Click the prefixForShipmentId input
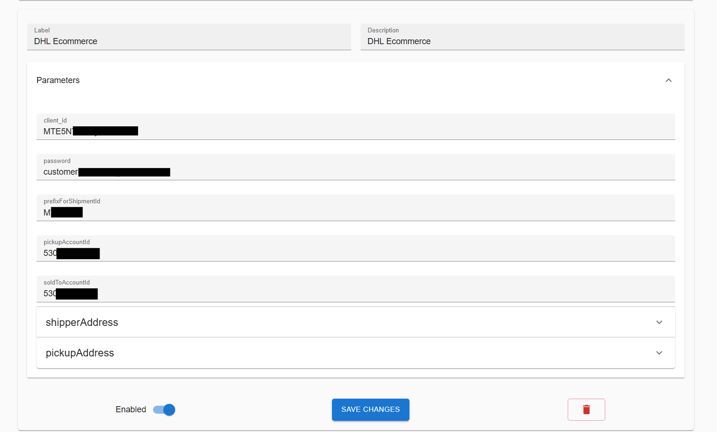Viewport: 717px width, 432px height. tap(355, 212)
